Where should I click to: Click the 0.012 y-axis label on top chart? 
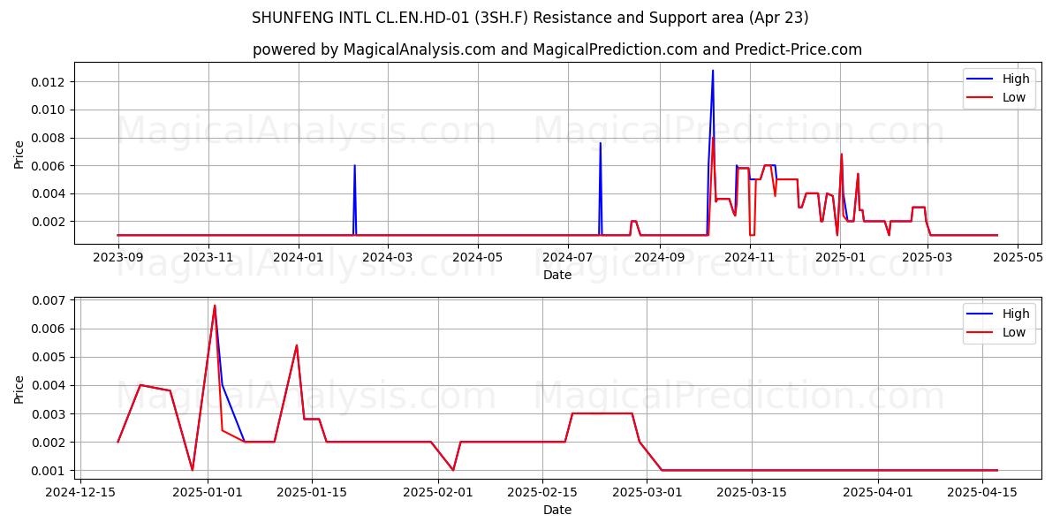49,82
